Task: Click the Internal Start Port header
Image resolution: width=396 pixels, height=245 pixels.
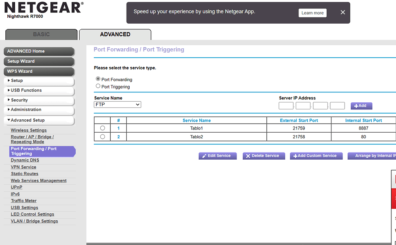Action: pos(363,121)
